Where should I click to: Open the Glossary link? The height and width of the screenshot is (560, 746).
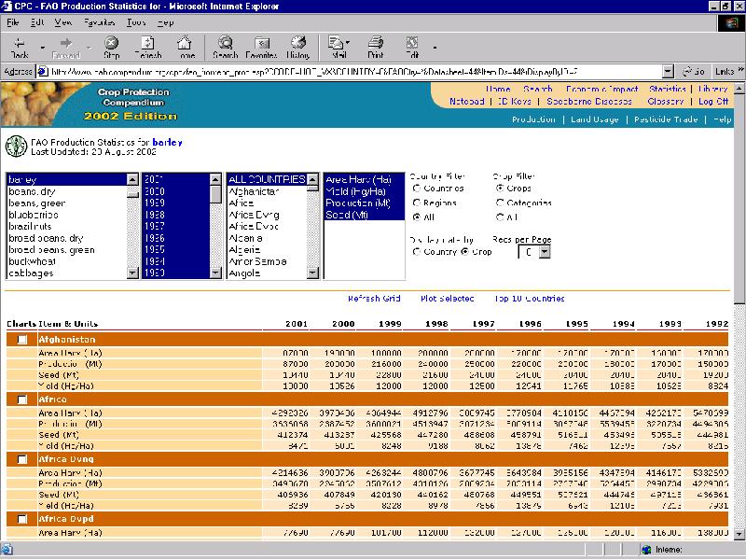(x=666, y=102)
